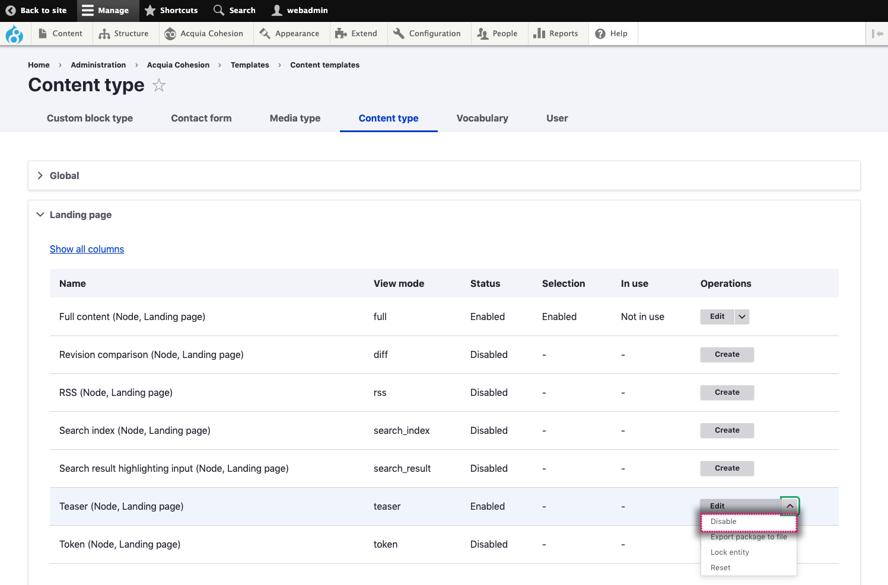Viewport: 888px width, 585px height.
Task: Click the Name column header
Action: click(72, 284)
